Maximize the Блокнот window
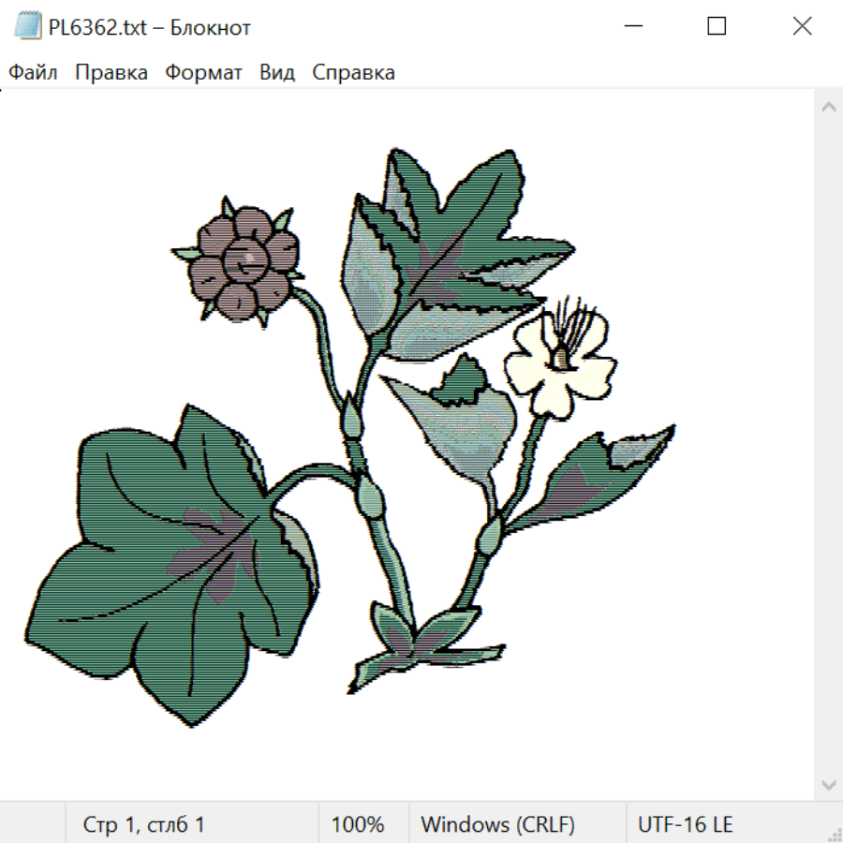Viewport: 843px width, 843px height. [717, 26]
